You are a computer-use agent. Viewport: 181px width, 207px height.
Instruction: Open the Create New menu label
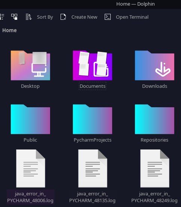tap(84, 17)
